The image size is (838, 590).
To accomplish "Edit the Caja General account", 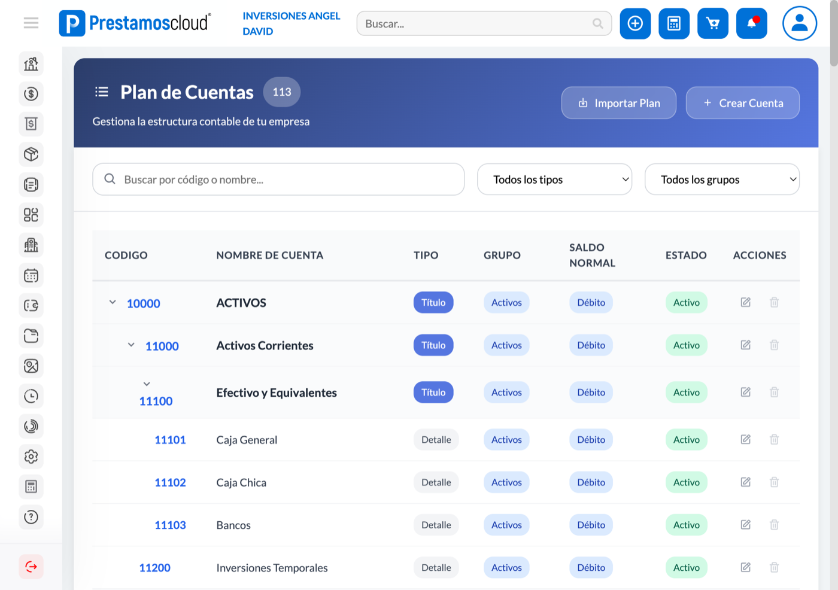I will click(x=746, y=440).
